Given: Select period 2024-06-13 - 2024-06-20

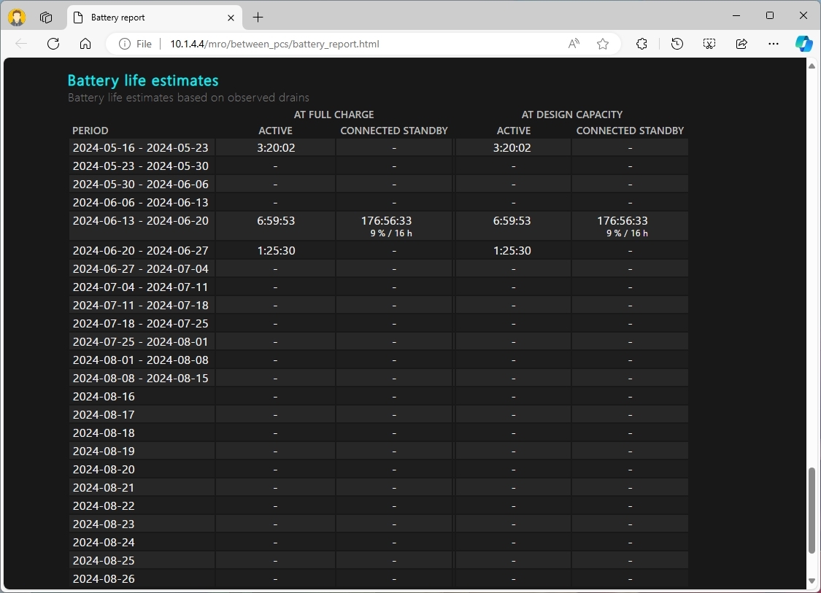Looking at the screenshot, I should click(x=140, y=220).
